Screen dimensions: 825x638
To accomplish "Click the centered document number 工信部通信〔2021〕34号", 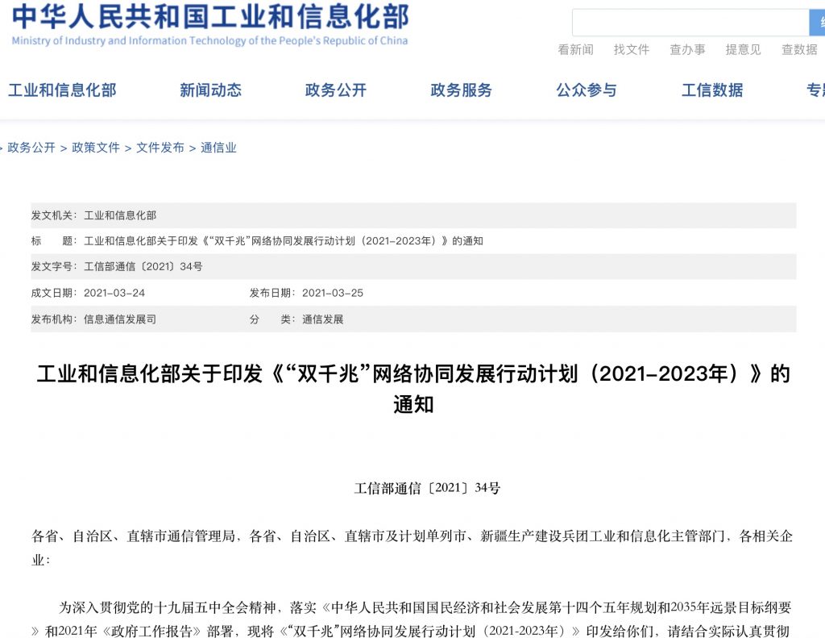I will click(x=427, y=488).
